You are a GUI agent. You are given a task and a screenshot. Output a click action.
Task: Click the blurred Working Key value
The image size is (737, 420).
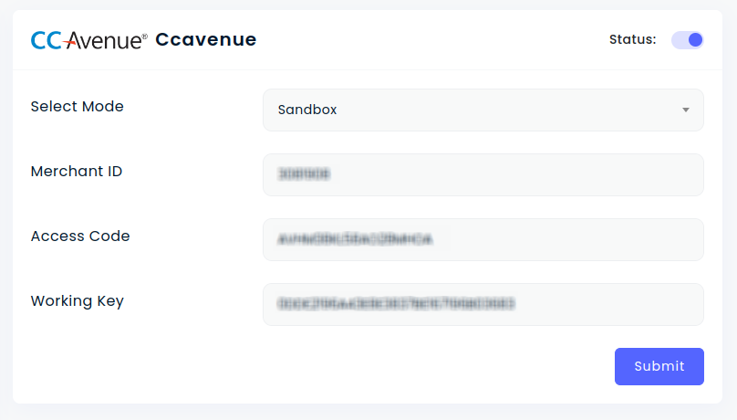tap(397, 304)
